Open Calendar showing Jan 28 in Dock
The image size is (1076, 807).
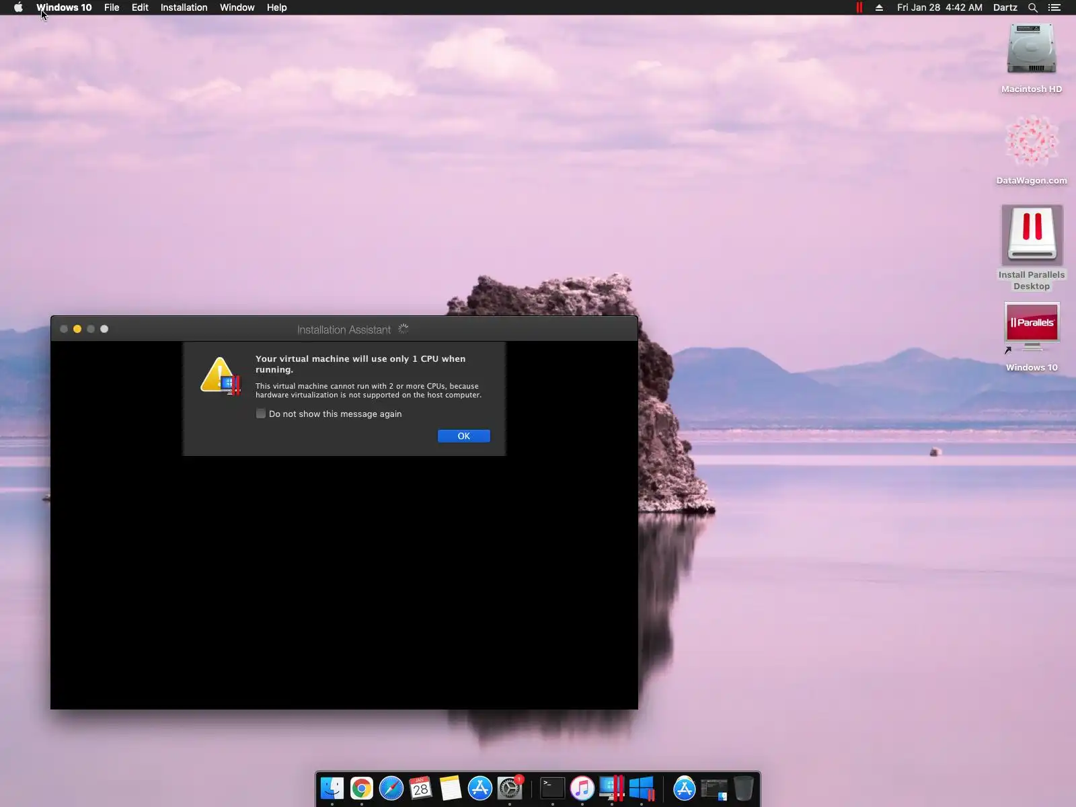(421, 788)
